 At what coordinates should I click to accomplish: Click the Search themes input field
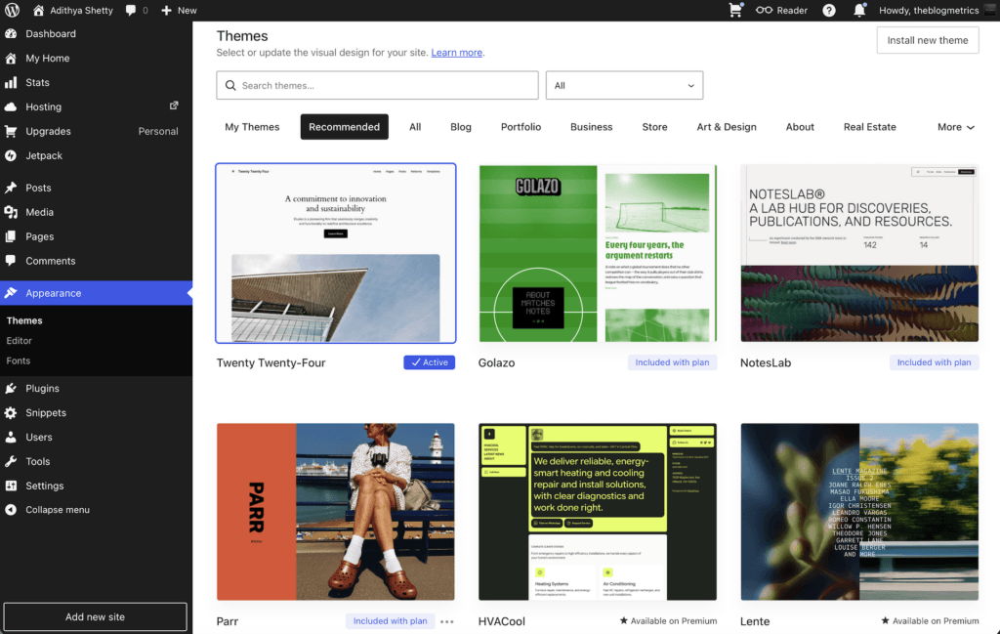[x=378, y=85]
